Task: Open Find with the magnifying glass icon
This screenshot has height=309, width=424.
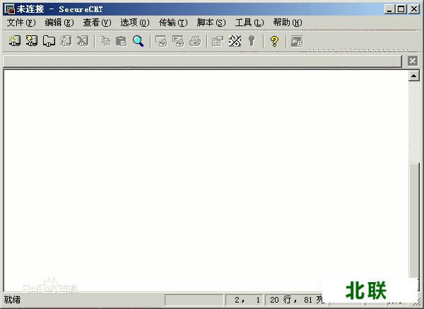Action: (139, 41)
